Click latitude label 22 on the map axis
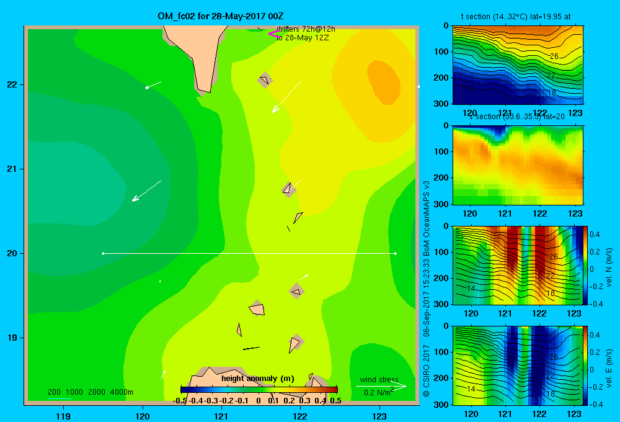620x422 pixels. 12,84
